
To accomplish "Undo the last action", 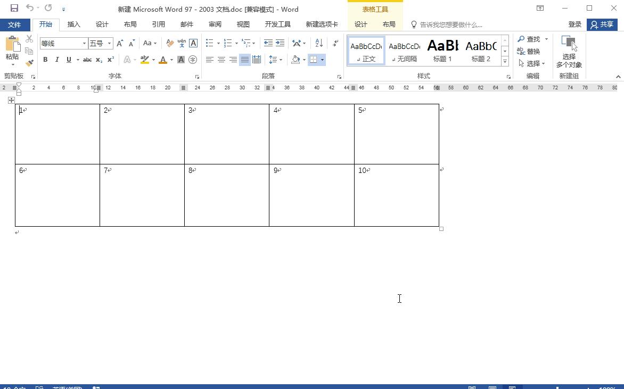I will pos(29,8).
